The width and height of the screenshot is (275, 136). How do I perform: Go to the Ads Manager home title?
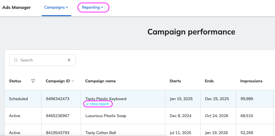click(16, 8)
